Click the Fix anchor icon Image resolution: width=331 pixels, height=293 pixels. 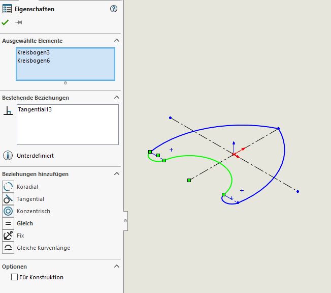pos(8,236)
